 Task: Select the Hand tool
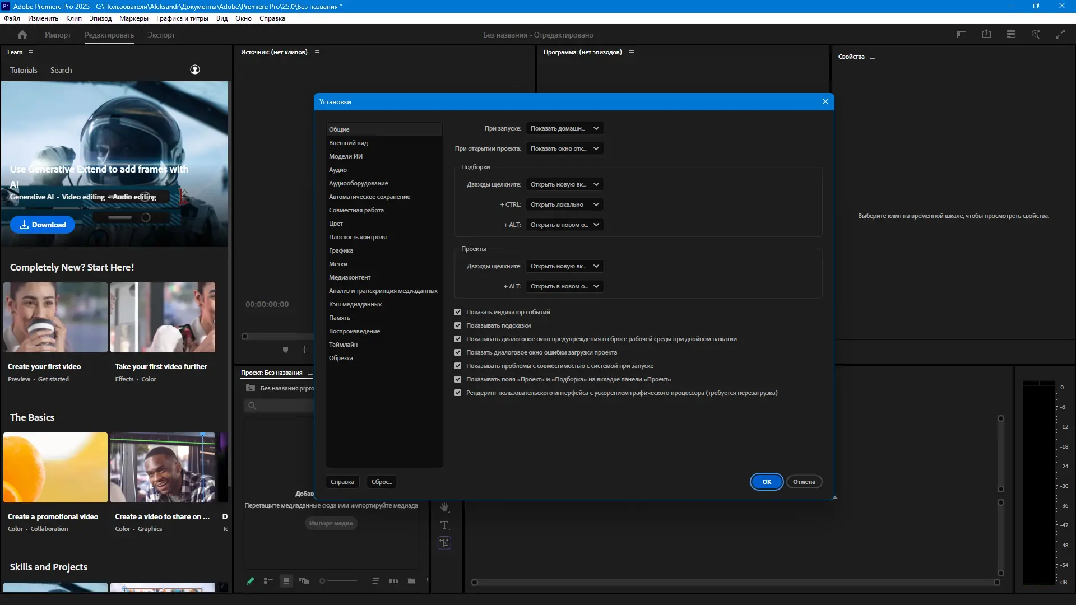[x=444, y=507]
